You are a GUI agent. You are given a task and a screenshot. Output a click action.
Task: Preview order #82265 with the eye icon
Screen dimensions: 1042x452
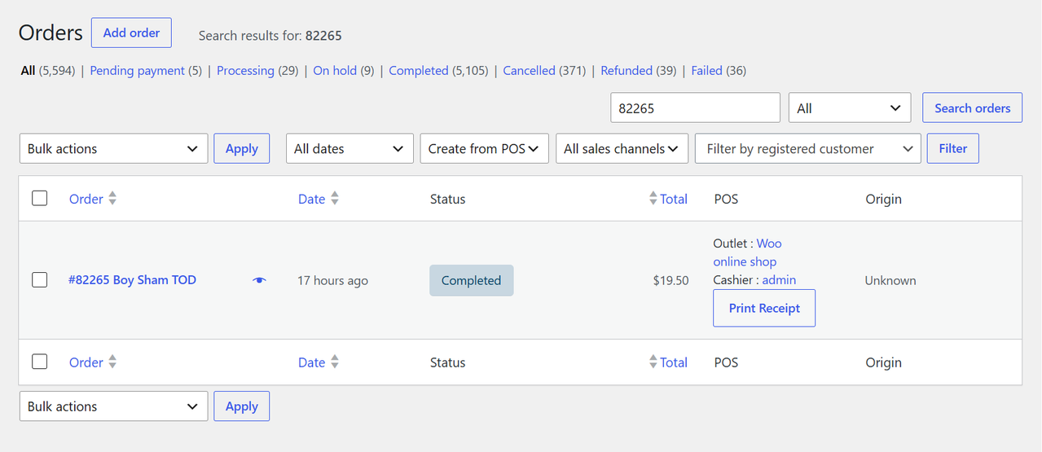(x=259, y=280)
